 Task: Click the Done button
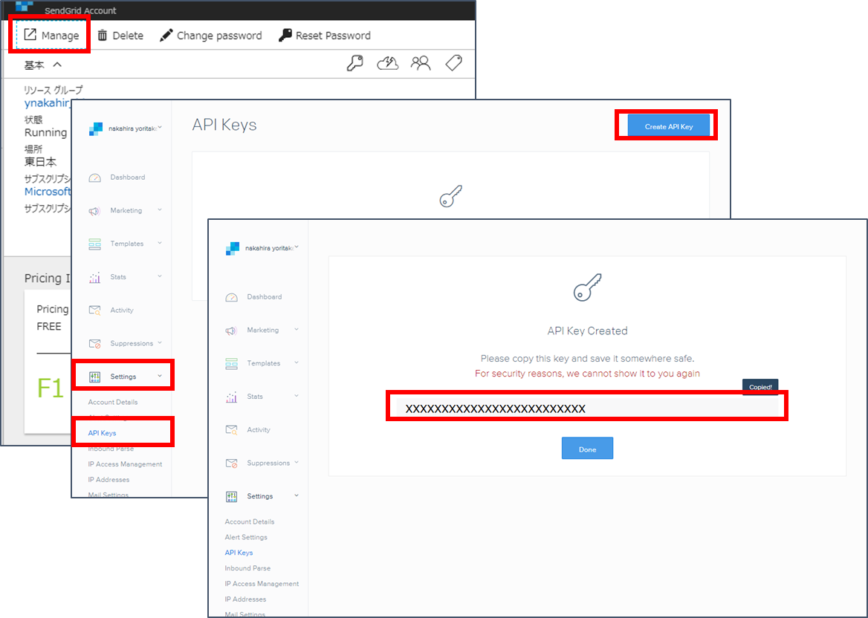coord(587,449)
